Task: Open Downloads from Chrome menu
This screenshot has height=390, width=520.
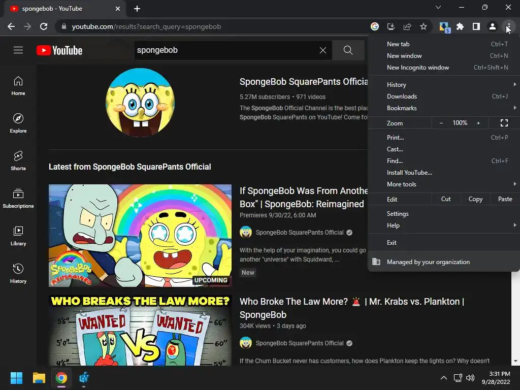Action: pos(443,96)
